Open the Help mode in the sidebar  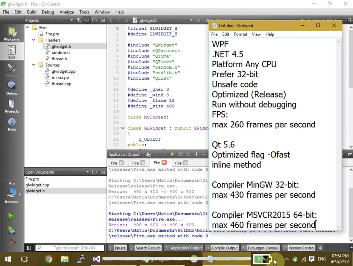[x=11, y=123]
